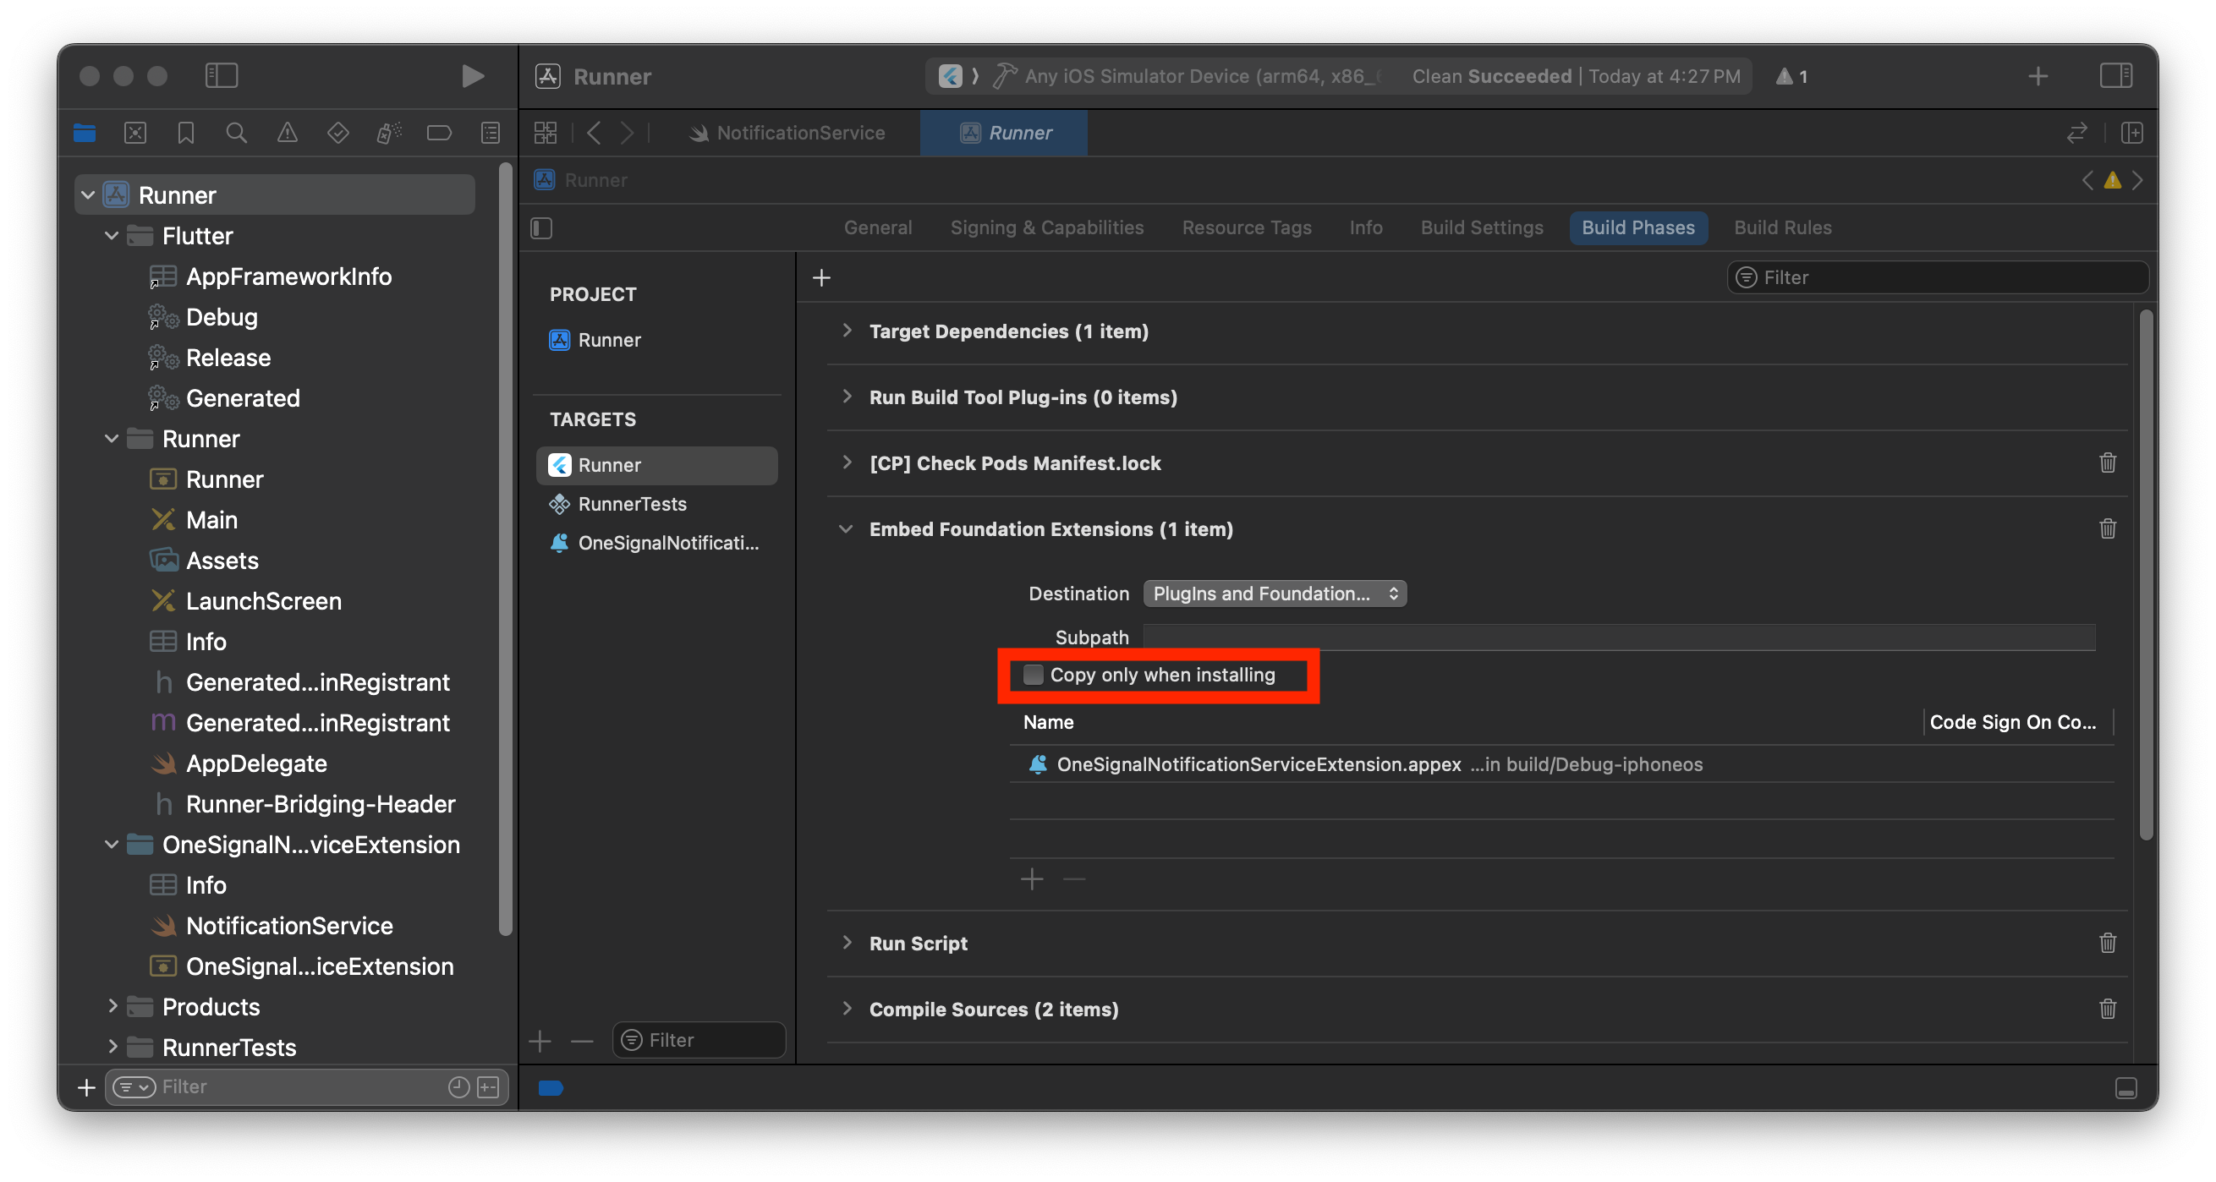Screen dimensions: 2216x1182
Task: Open the Report navigator icon
Action: click(491, 133)
